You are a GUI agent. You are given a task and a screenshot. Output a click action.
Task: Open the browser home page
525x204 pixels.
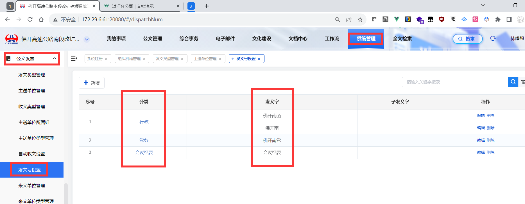click(41, 19)
